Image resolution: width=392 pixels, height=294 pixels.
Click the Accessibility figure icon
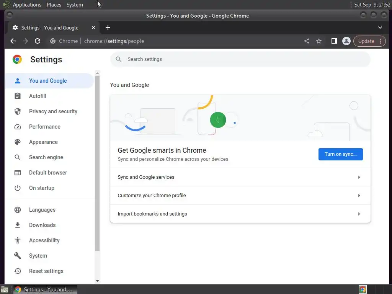click(x=18, y=240)
